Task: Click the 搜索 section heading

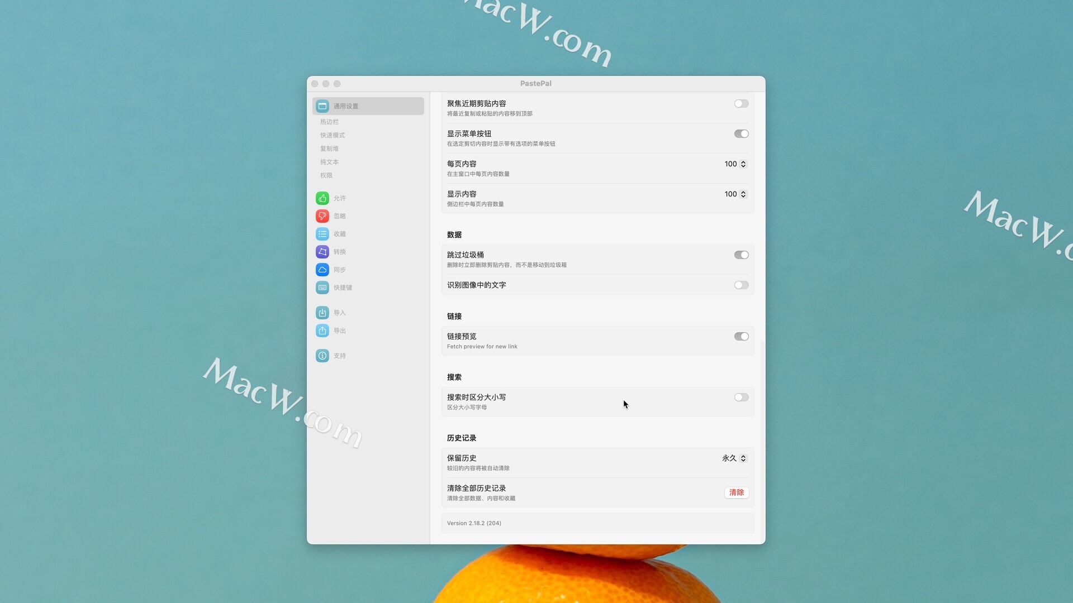Action: pyautogui.click(x=454, y=377)
